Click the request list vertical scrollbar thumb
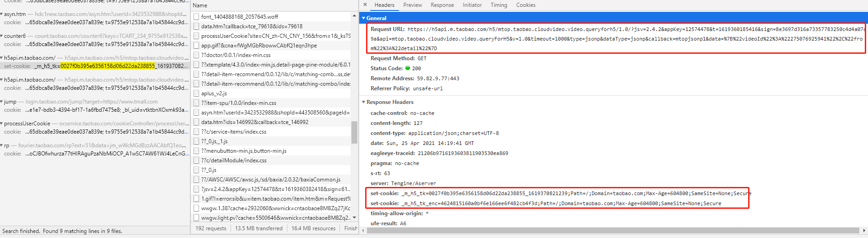The height and width of the screenshot is (238, 868). tap(354, 132)
